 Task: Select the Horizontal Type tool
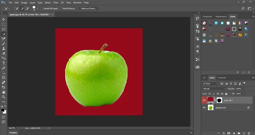[x=4, y=63]
